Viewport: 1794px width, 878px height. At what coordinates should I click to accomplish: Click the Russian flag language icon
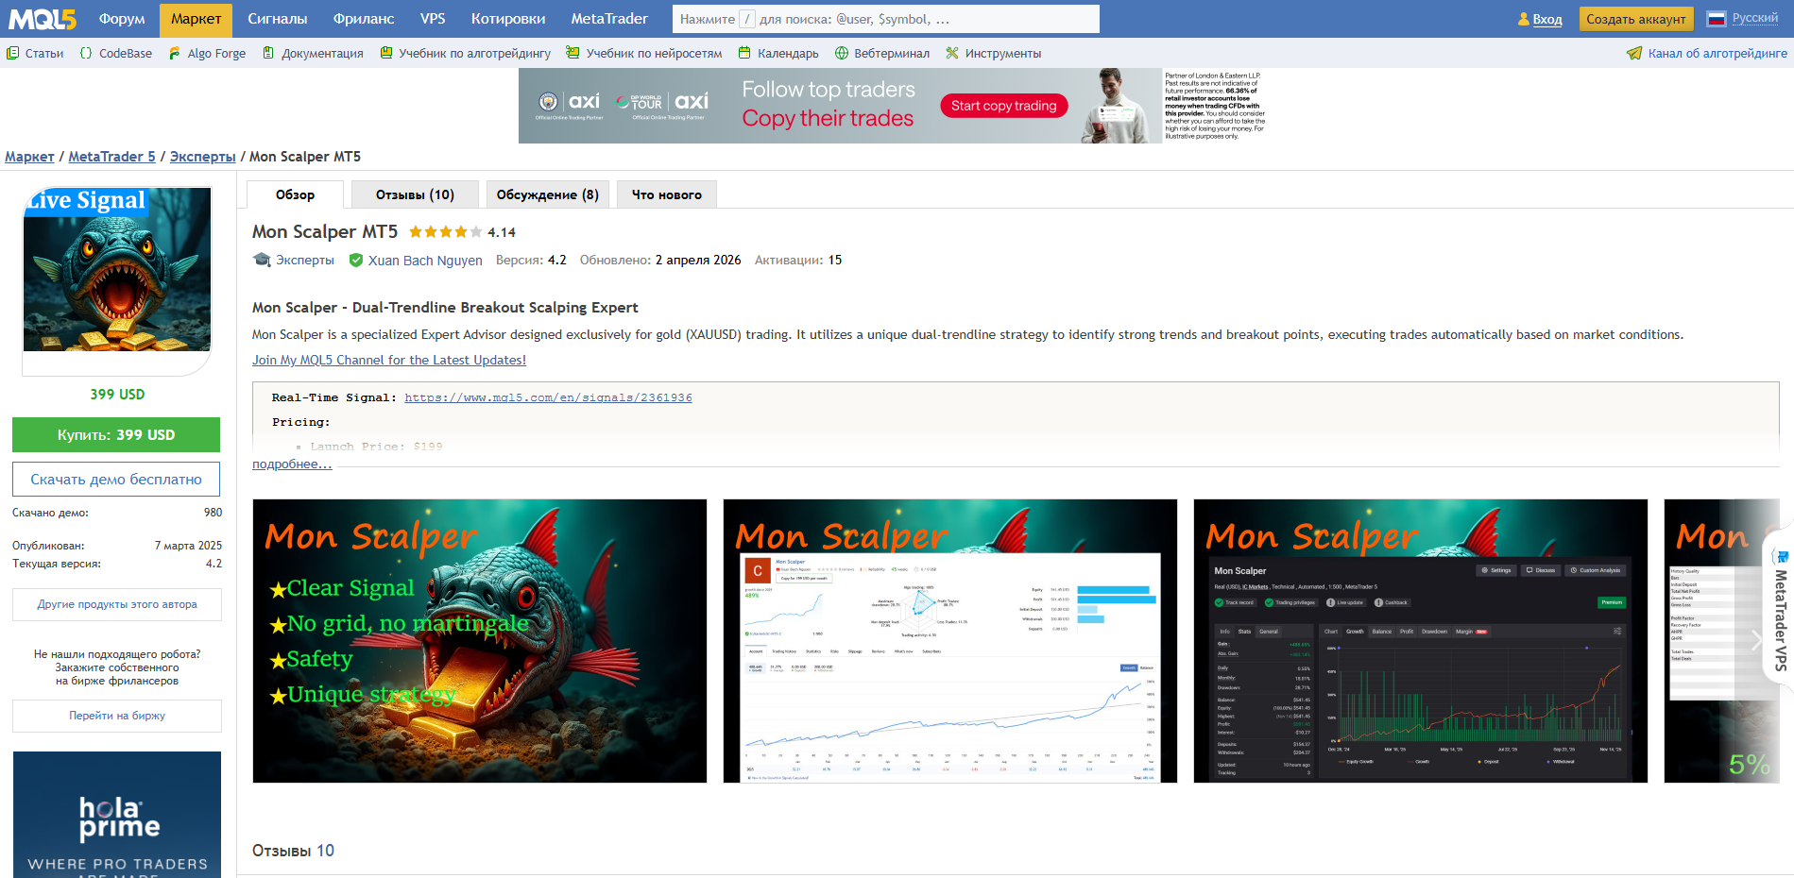point(1717,19)
